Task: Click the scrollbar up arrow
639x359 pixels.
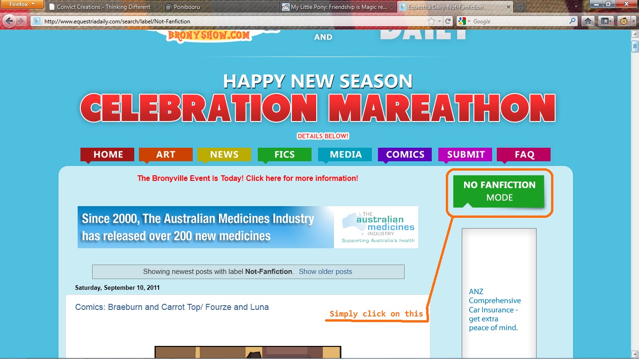Action: 635,34
